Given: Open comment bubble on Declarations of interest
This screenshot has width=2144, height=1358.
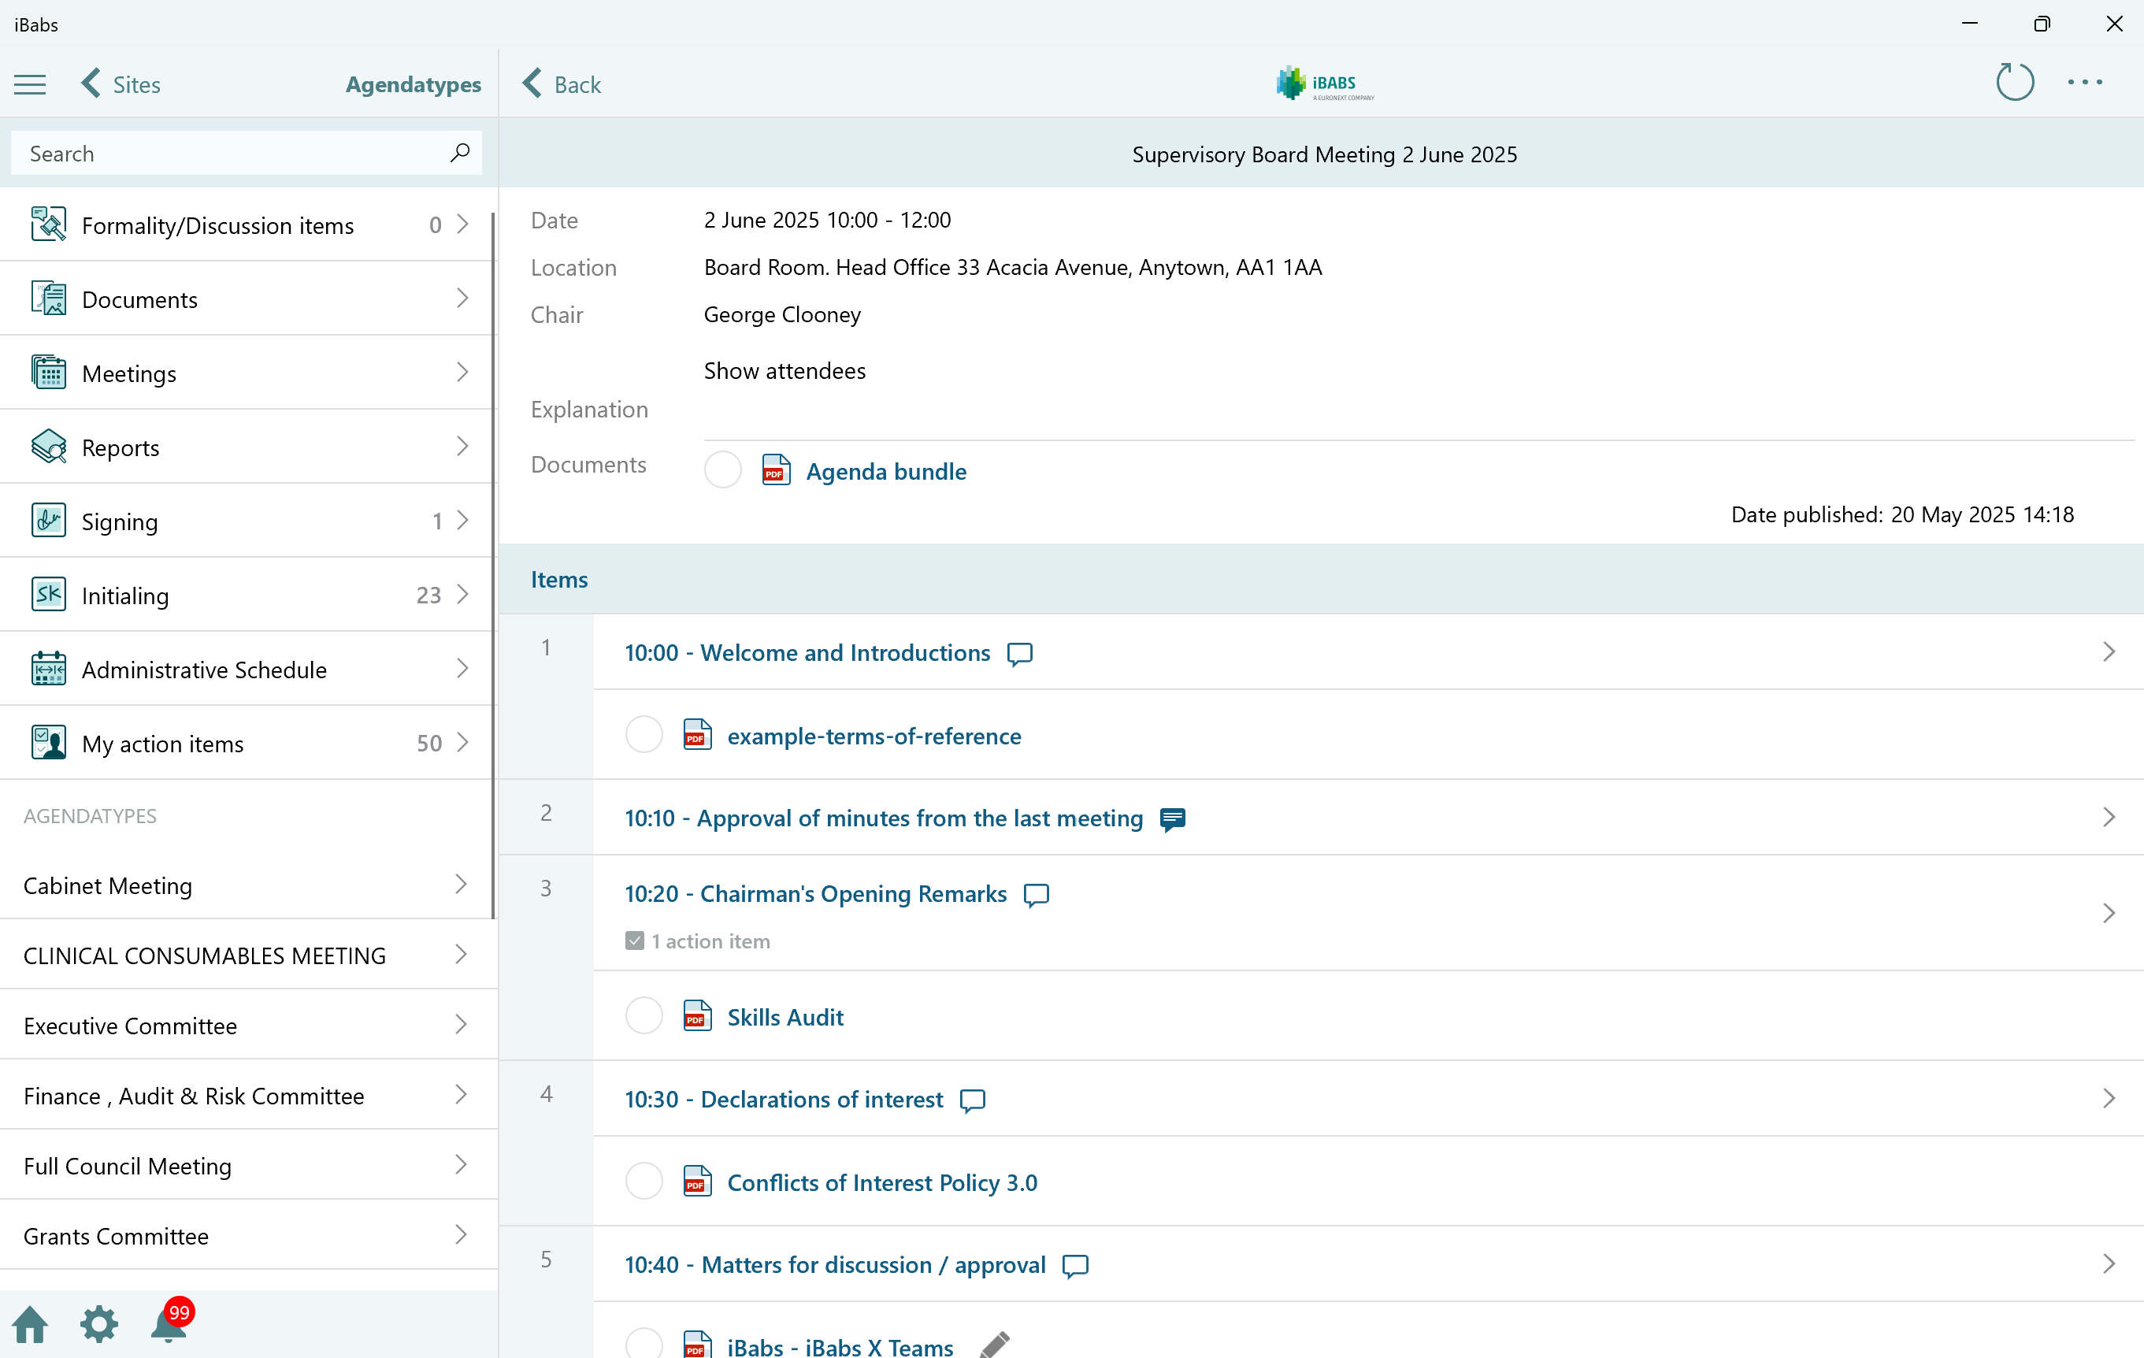Looking at the screenshot, I should [x=972, y=1100].
